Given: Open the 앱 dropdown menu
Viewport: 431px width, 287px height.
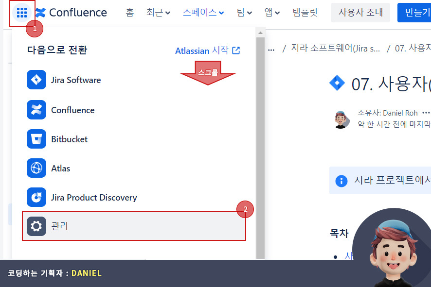Looking at the screenshot, I should coord(272,13).
